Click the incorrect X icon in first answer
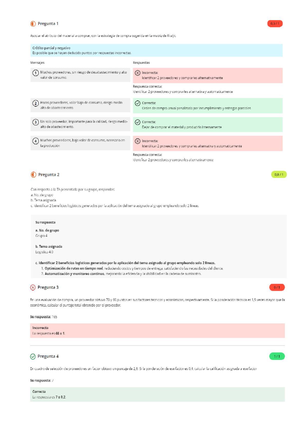This screenshot has width=308, height=436. [x=138, y=73]
